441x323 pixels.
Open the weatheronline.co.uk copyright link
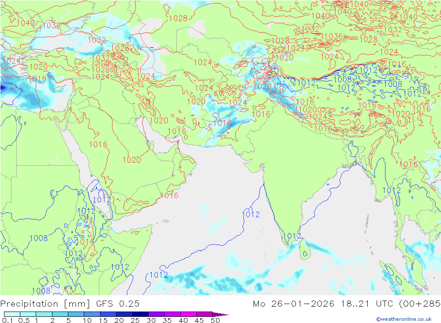click(x=404, y=319)
